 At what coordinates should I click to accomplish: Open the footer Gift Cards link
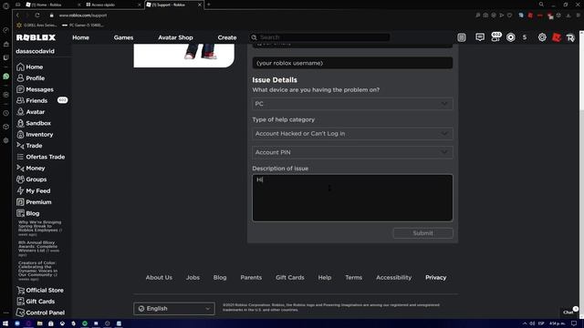[x=290, y=277]
